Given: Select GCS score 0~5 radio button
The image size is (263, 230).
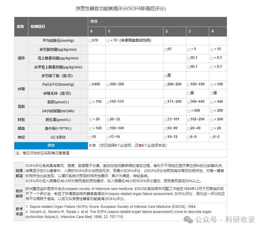Looking at the screenshot, I should 212,137.
